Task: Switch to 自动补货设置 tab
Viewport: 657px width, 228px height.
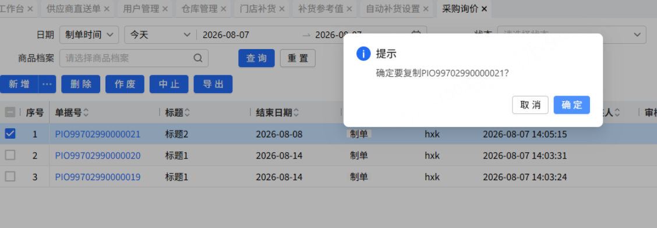Action: click(x=393, y=9)
